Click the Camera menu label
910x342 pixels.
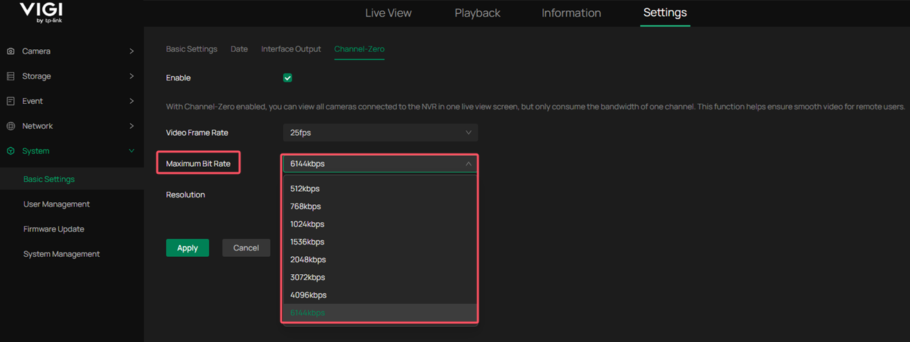pyautogui.click(x=36, y=51)
